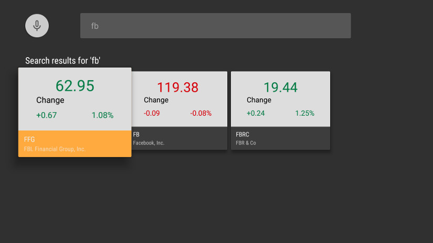Viewport: 433px width, 243px height.
Task: Click the +0.67 change value
Action: point(46,115)
